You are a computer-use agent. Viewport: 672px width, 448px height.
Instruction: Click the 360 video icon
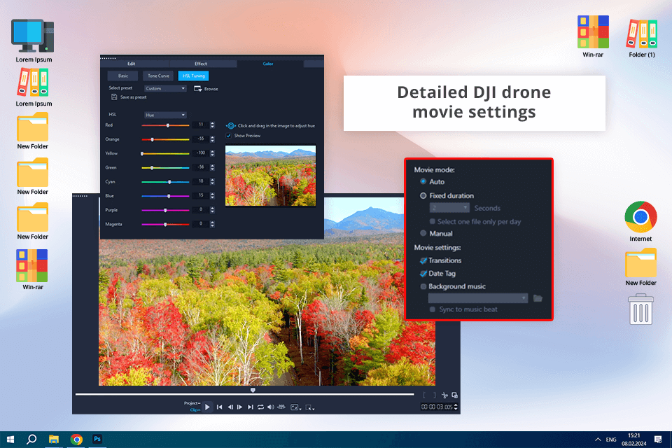(281, 407)
